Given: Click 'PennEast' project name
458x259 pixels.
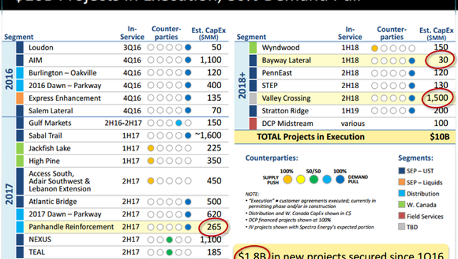Looking at the screenshot, I should [x=277, y=73].
